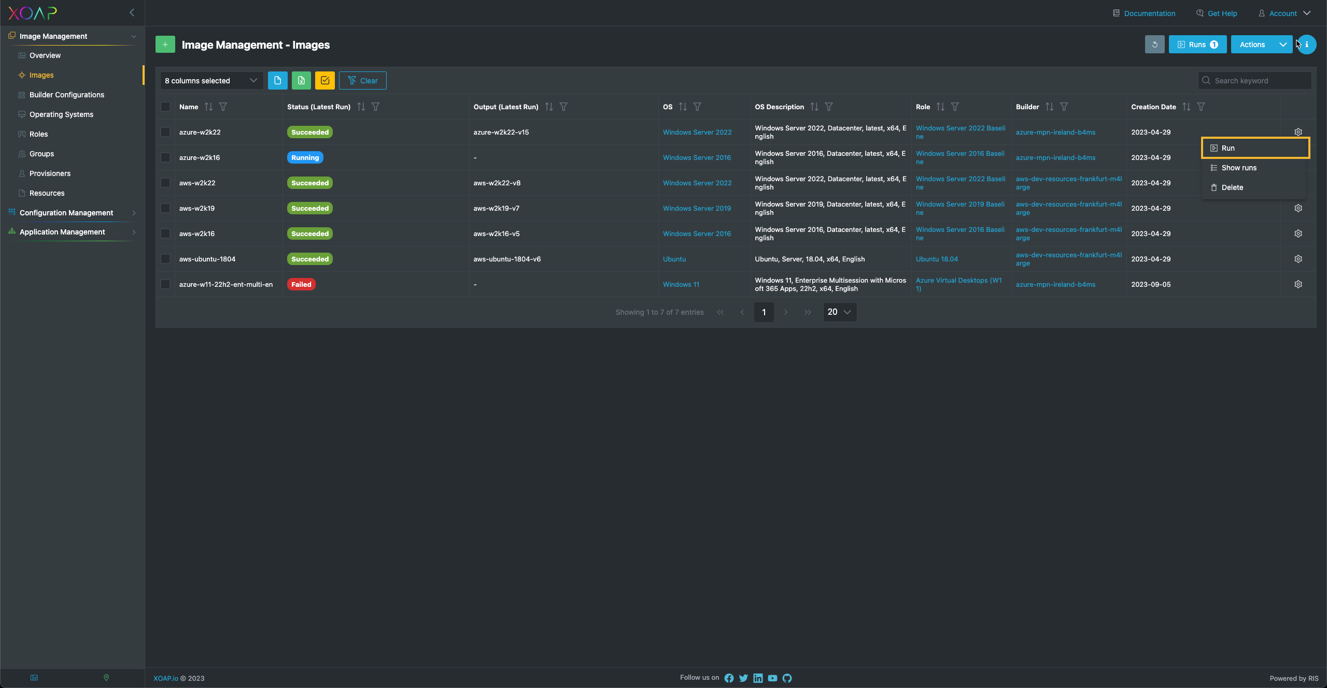
Task: Export table using green spreadsheet icon
Action: click(x=301, y=80)
